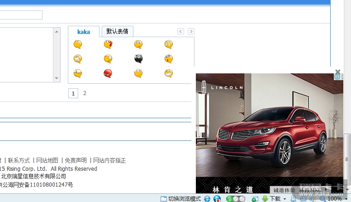Viewport: 351px width, 202px height.
Task: Open the blue globe first-aid security icon
Action: [x=217, y=199]
